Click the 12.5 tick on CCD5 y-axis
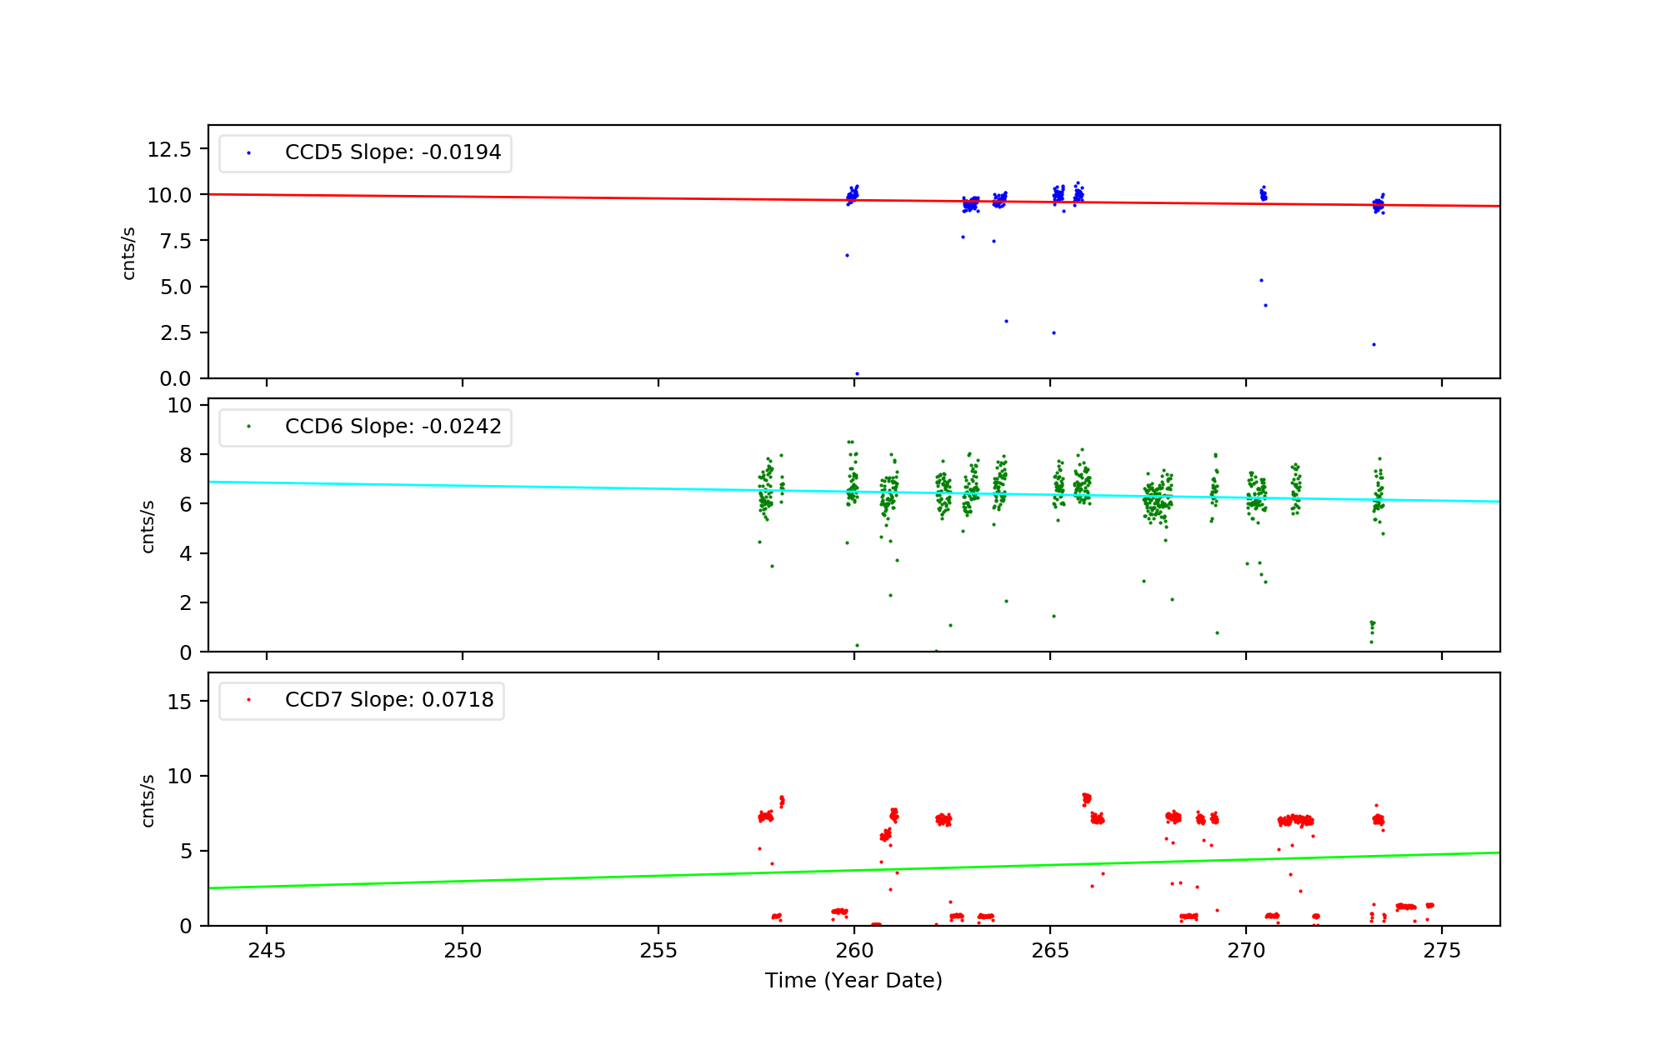Viewport: 1667px width, 1040px height. coord(169,149)
